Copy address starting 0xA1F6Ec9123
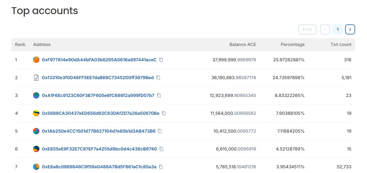The height and width of the screenshot is (173, 367). pos(159,95)
